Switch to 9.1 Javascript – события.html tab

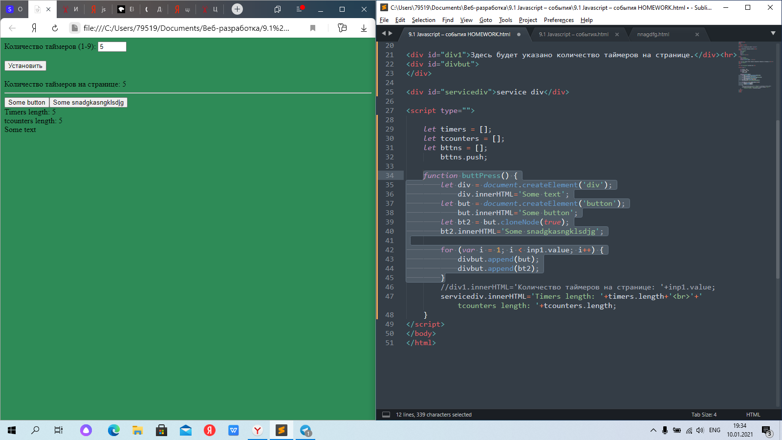(574, 34)
